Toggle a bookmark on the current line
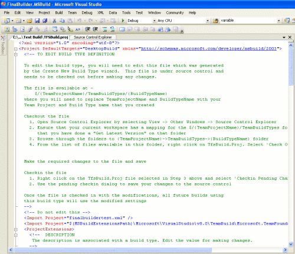The height and width of the screenshot is (254, 295). click(122, 29)
